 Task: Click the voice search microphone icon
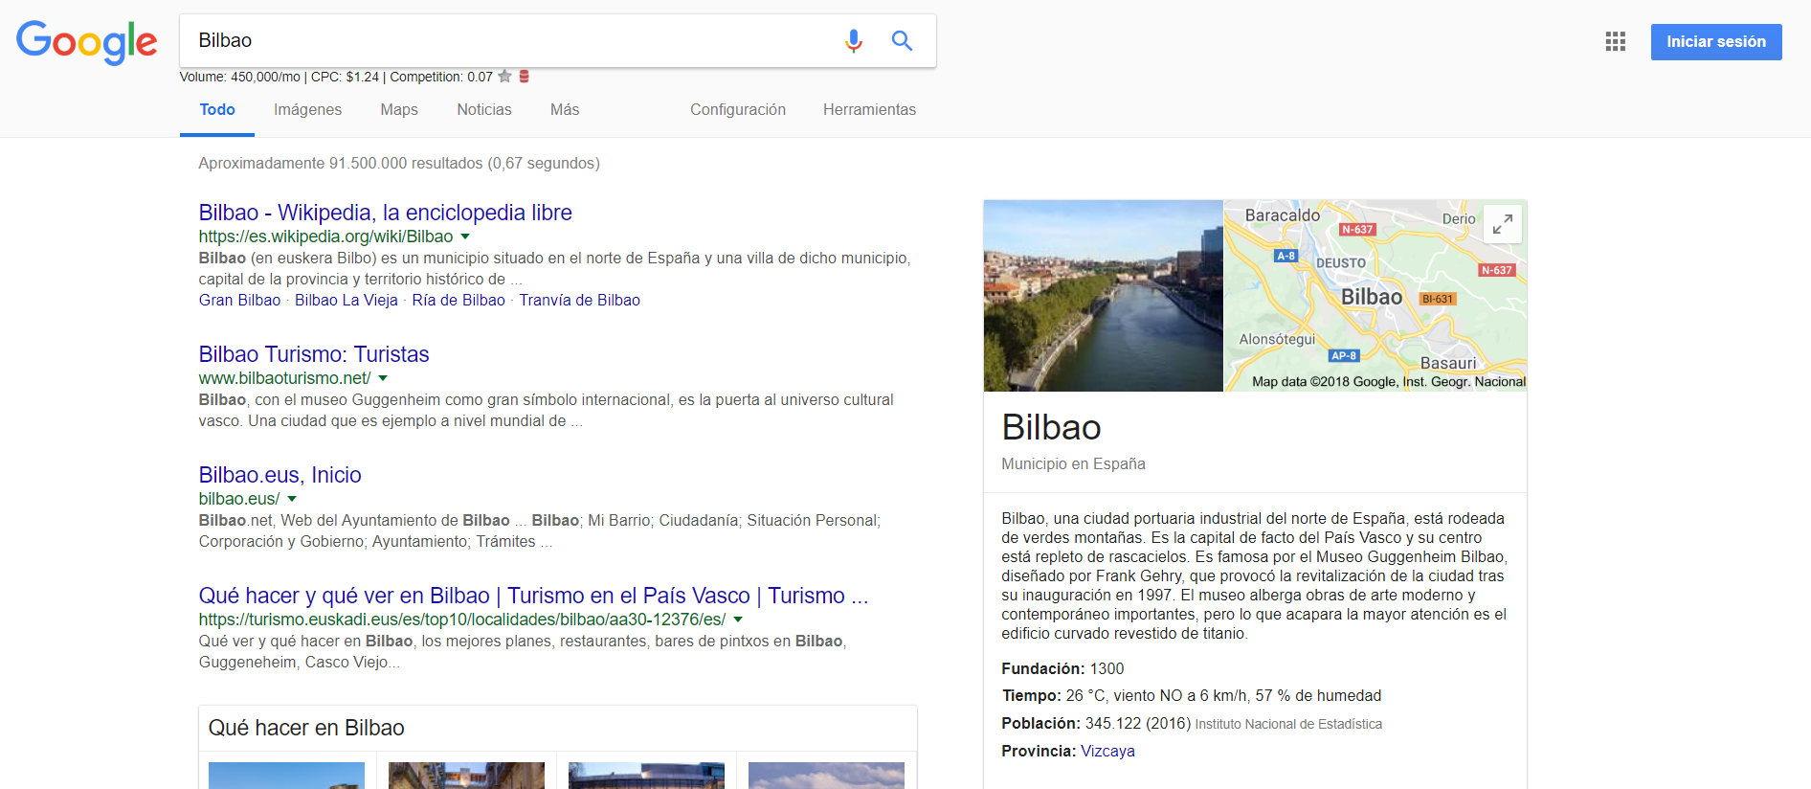[x=853, y=41]
